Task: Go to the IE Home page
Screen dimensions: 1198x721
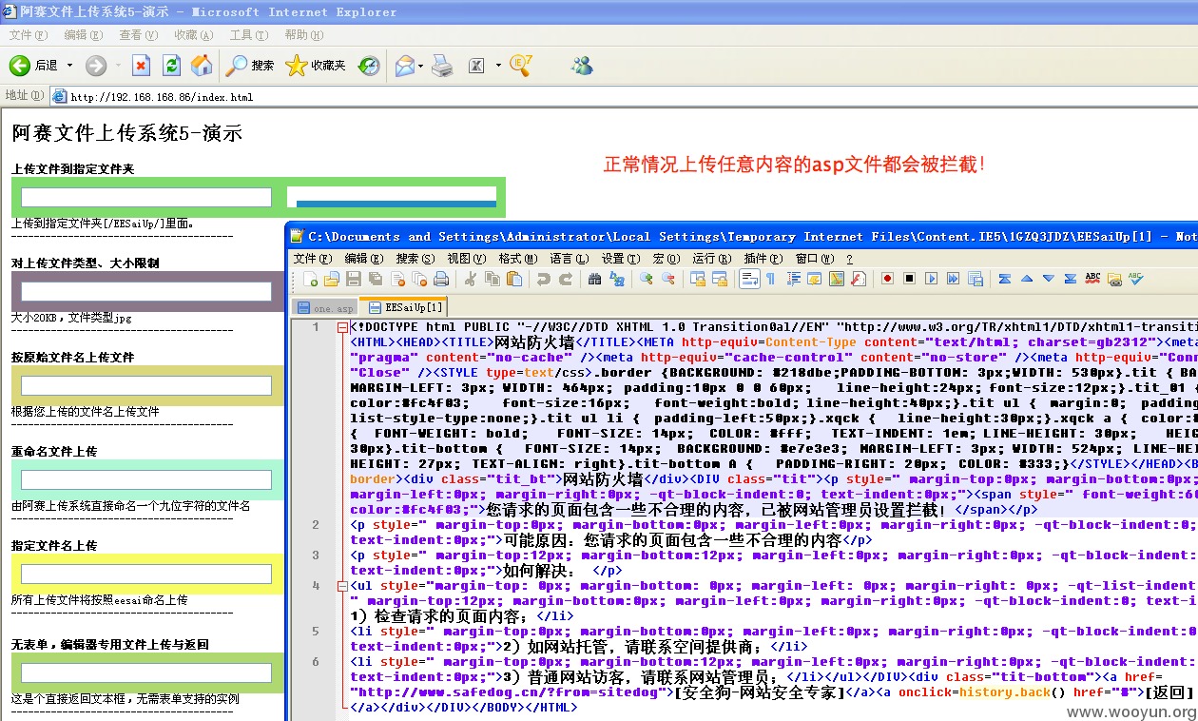Action: coord(202,65)
